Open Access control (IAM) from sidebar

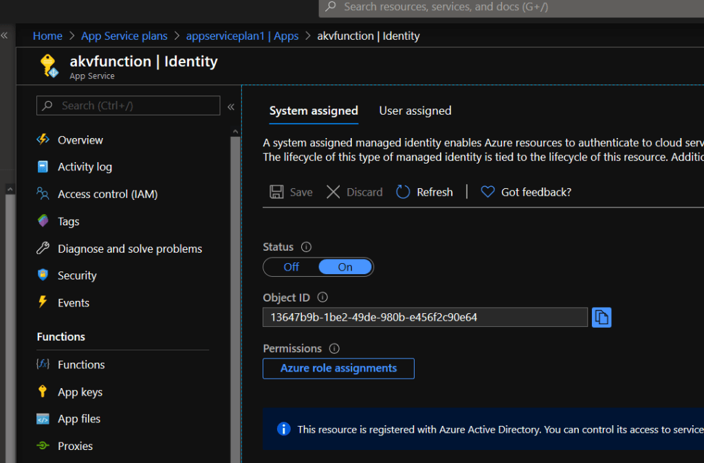(x=107, y=194)
